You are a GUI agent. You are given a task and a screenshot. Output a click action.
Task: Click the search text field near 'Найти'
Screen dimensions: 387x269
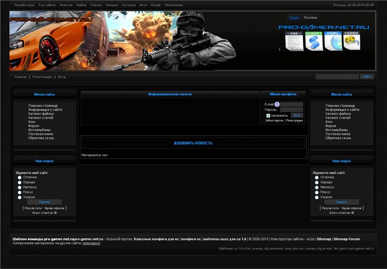coord(337,77)
